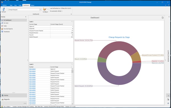
Task: Switch to the View ribbon tab
Action: (x=15, y=5)
